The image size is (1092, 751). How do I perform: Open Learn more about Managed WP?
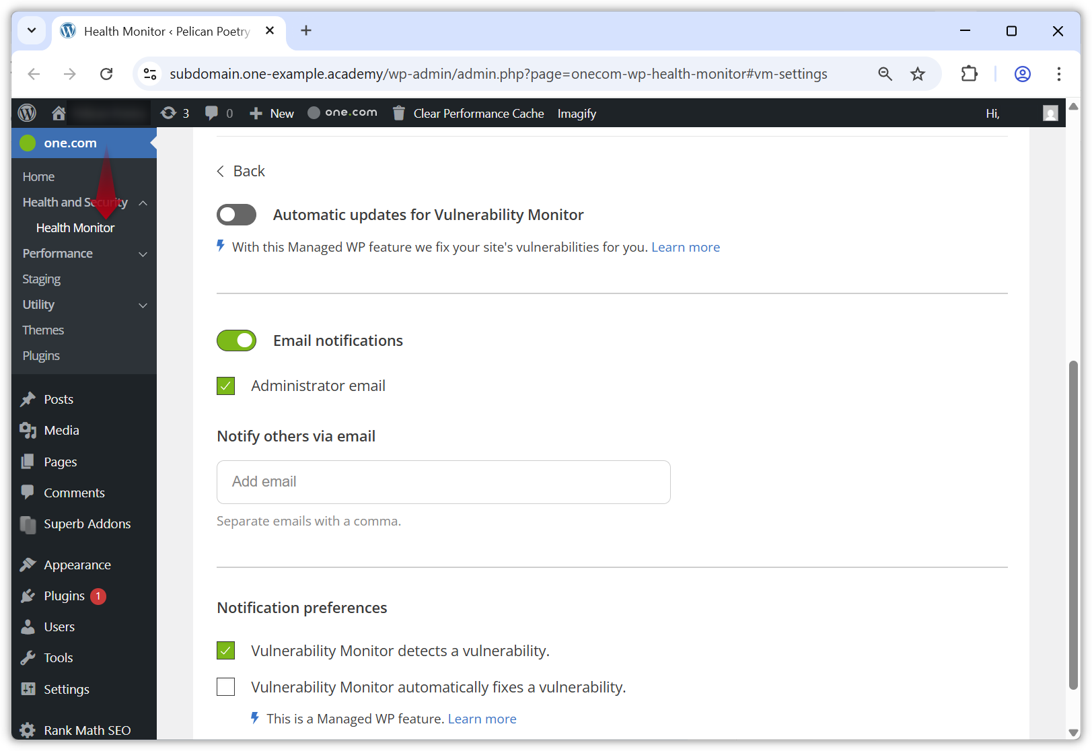point(482,718)
